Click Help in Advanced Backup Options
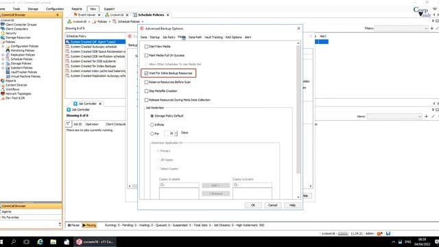 (x=292, y=205)
